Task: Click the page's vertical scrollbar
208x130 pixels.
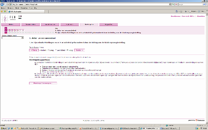Action: tap(207, 69)
